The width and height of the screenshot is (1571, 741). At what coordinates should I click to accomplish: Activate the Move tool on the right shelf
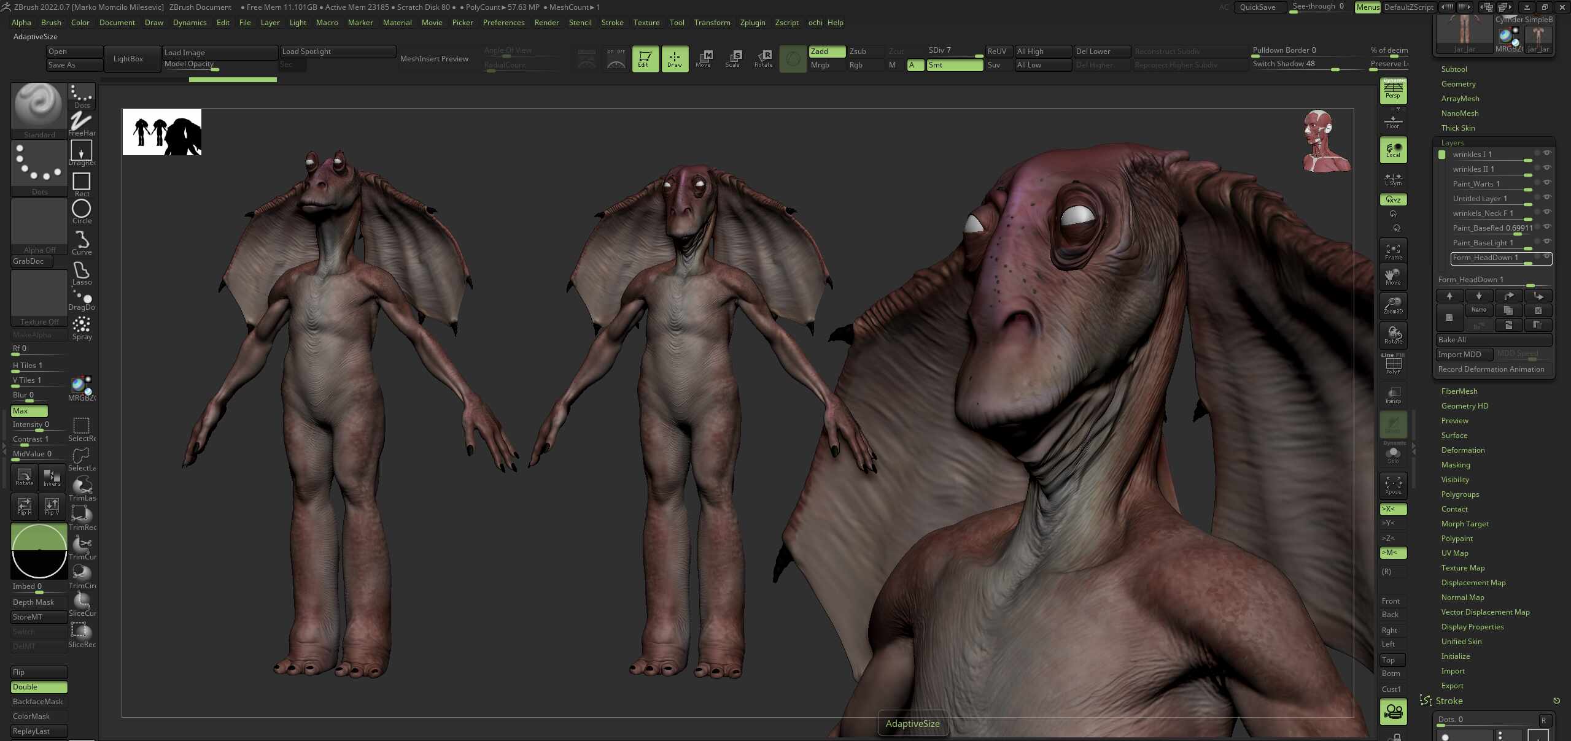coord(1392,277)
